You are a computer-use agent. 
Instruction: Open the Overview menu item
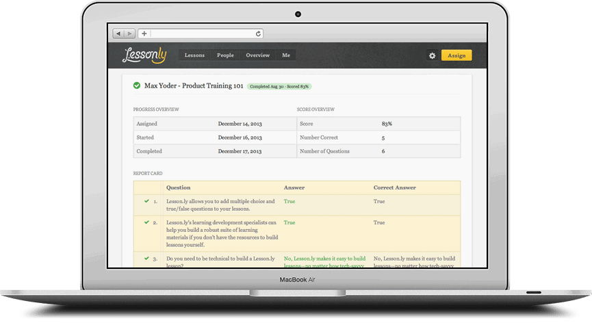pyautogui.click(x=258, y=55)
